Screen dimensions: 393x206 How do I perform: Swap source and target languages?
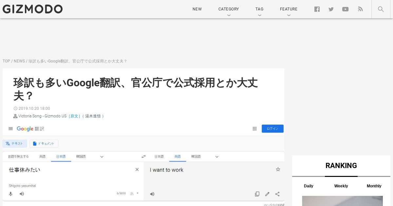(x=143, y=157)
